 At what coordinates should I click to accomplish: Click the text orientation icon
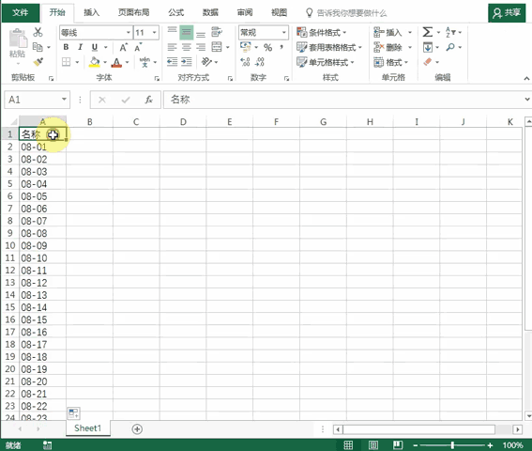tap(206, 62)
